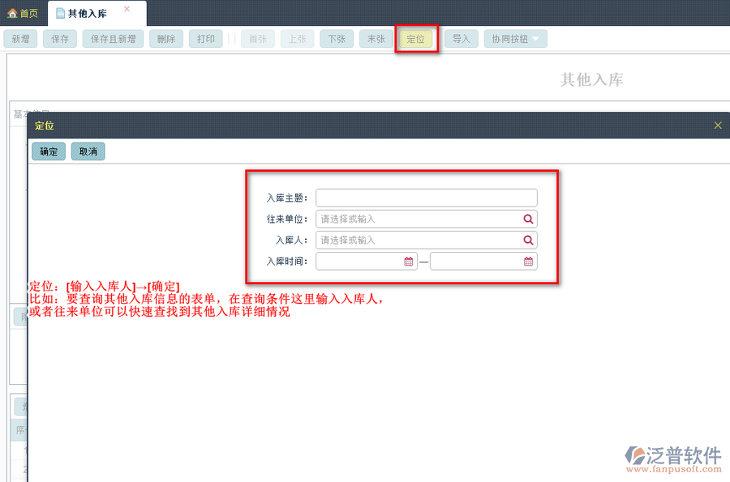Focus the 入库主题 input field
This screenshot has width=730, height=482.
427,198
